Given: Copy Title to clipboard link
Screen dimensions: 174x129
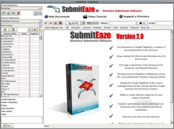Looking at the screenshot, I should pos(67,28).
